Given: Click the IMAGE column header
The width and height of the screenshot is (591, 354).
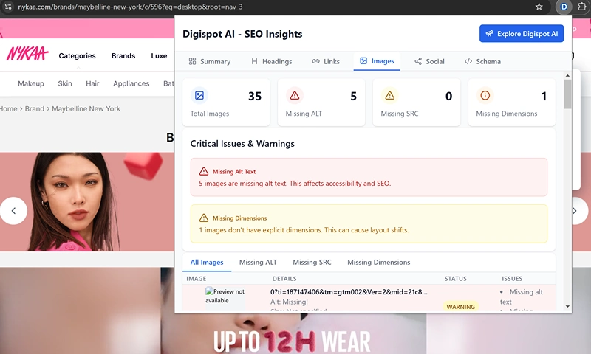Looking at the screenshot, I should pyautogui.click(x=196, y=279).
